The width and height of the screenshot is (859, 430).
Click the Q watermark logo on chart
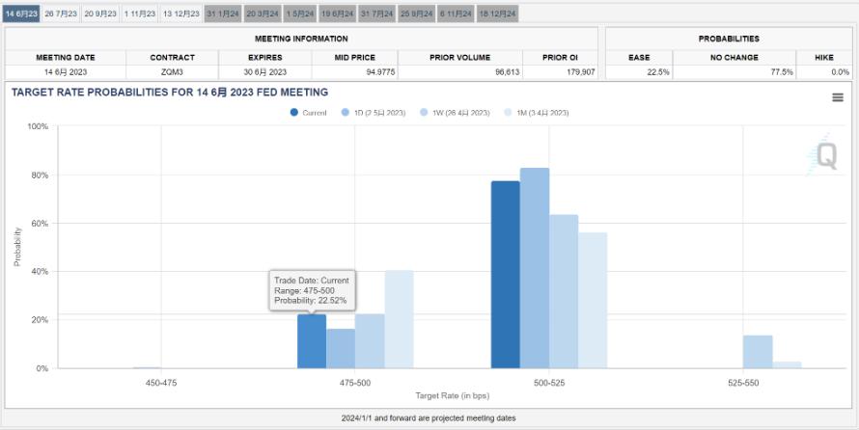[825, 156]
